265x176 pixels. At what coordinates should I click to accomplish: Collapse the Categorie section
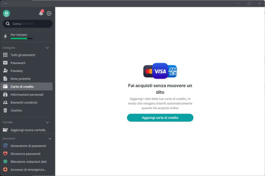tap(47, 48)
